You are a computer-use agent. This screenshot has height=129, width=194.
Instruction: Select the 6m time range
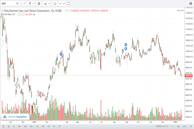[19, 126]
